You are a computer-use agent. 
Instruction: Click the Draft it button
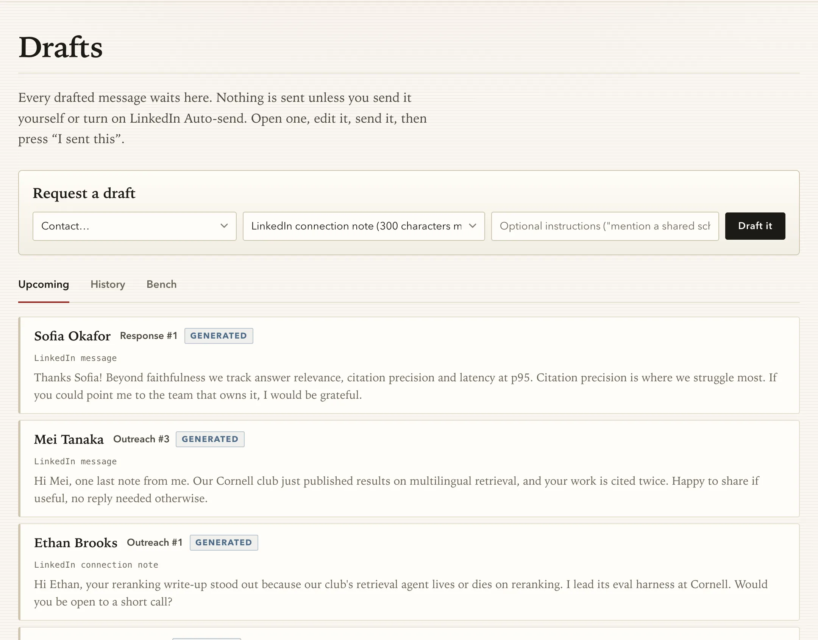coord(755,226)
